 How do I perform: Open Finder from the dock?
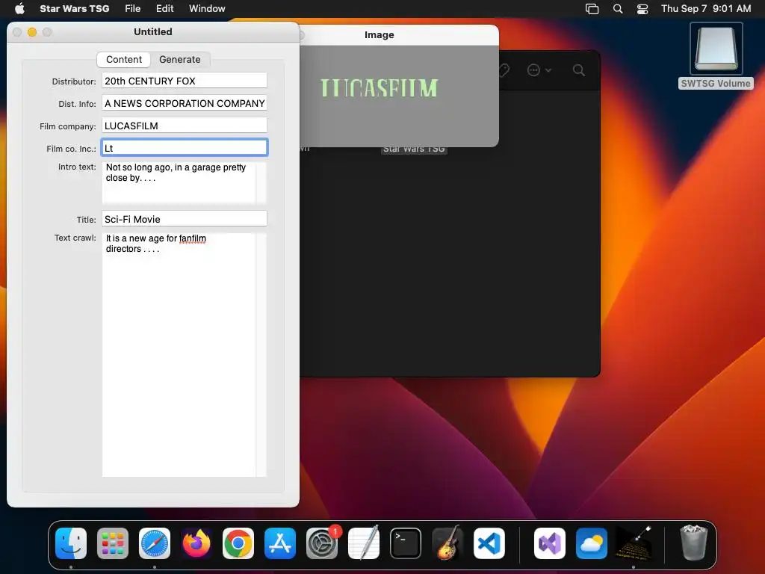click(71, 543)
